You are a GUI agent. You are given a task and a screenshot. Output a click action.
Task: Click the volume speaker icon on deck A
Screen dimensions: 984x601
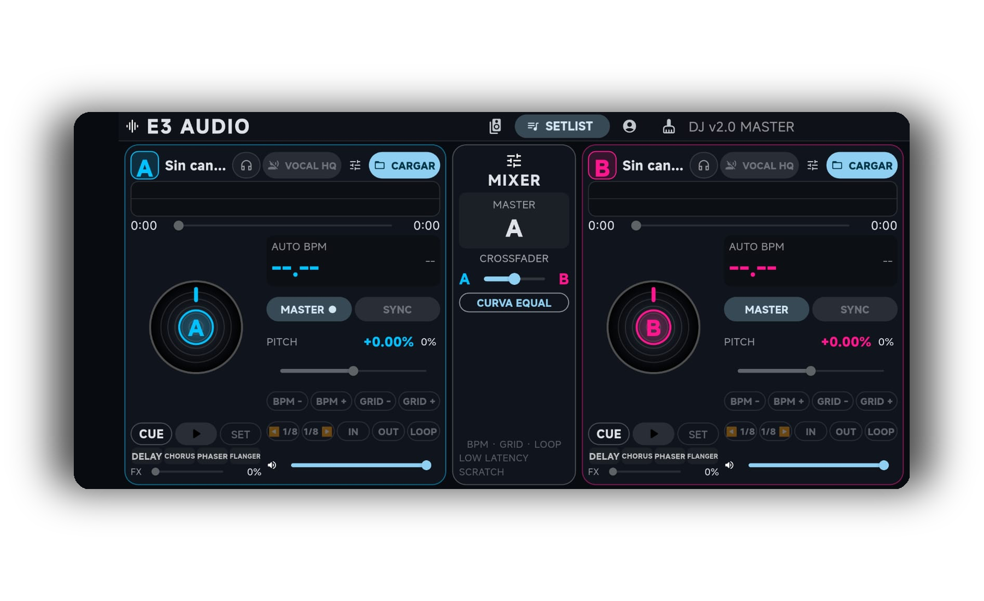click(x=272, y=465)
